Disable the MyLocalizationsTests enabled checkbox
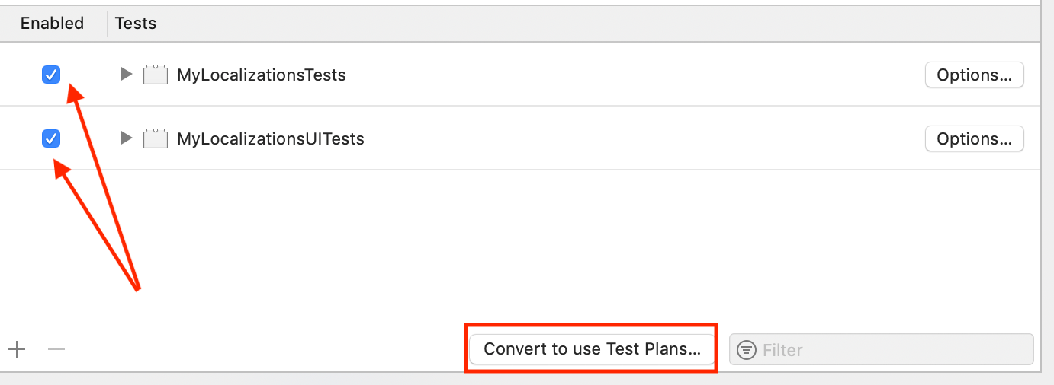The height and width of the screenshot is (385, 1054). [x=51, y=75]
